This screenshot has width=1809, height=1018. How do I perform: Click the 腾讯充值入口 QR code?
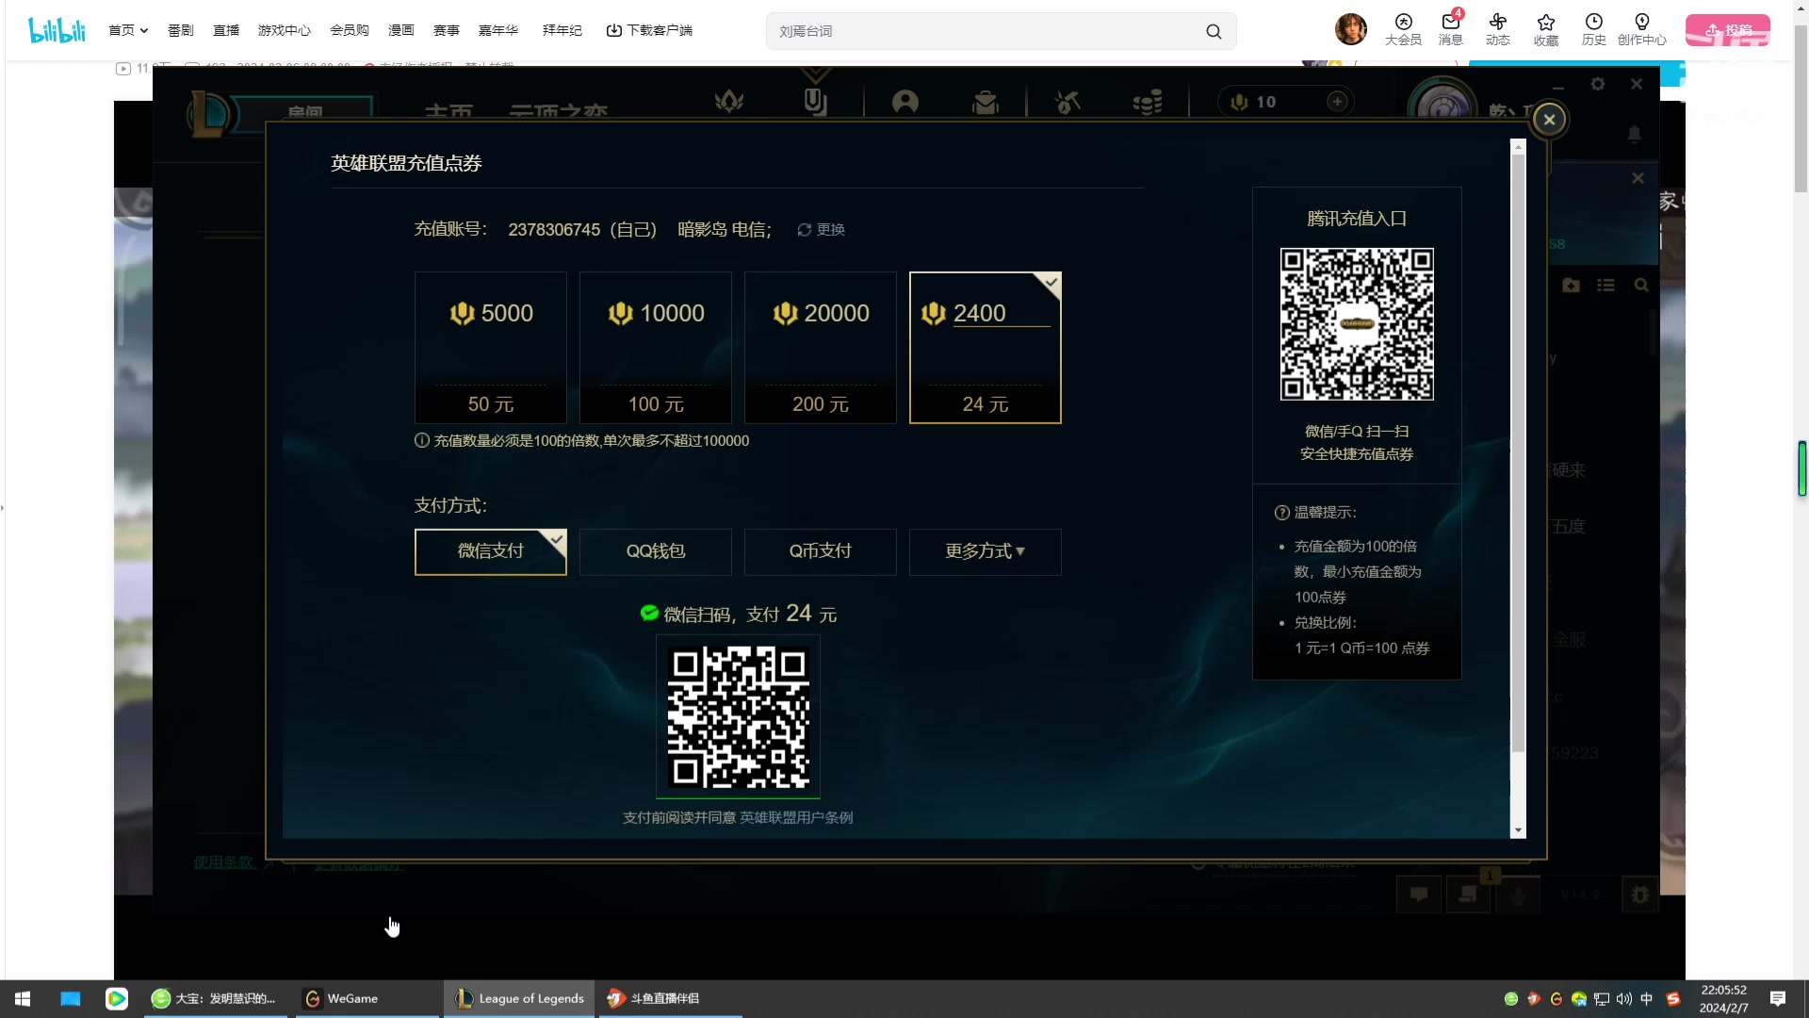[x=1357, y=324]
